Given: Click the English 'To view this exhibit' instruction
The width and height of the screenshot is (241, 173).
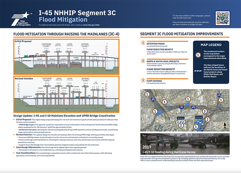Looking at the screenshot, I should coord(191,17).
